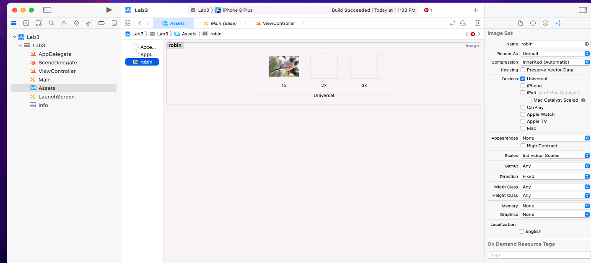The width and height of the screenshot is (591, 263).
Task: Enable the Apple Watch checkbox
Action: pos(523,115)
